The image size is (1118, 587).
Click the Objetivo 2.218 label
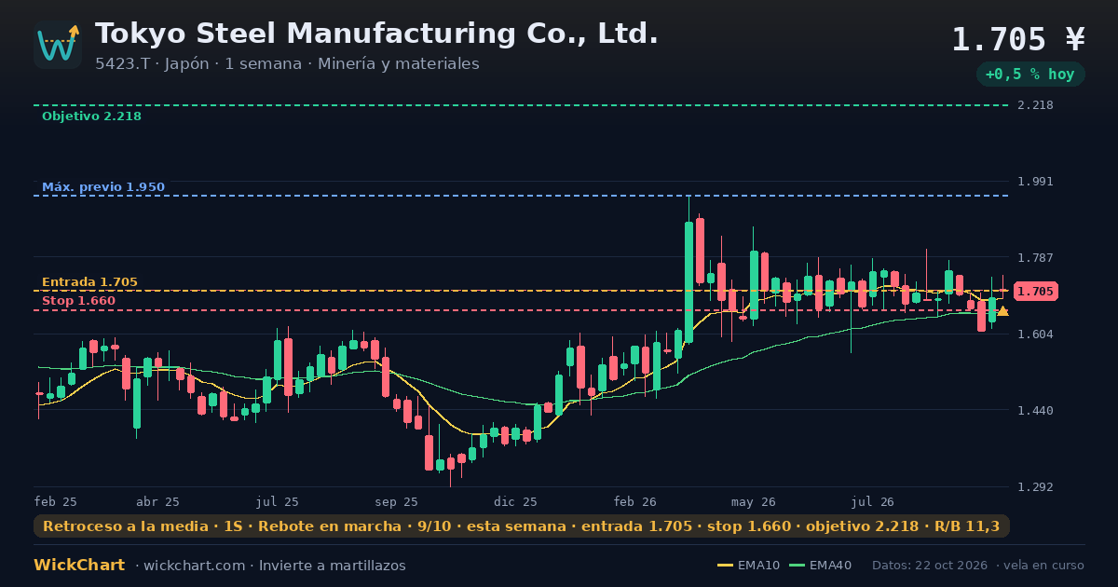pos(91,116)
